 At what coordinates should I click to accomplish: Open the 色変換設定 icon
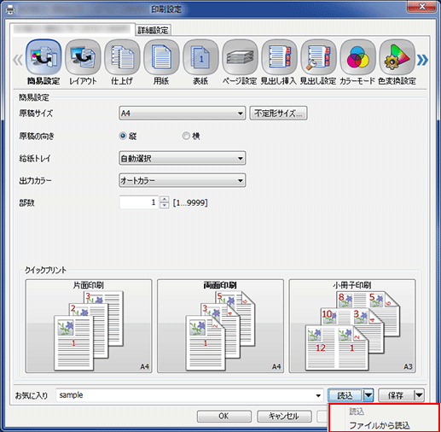pos(397,57)
